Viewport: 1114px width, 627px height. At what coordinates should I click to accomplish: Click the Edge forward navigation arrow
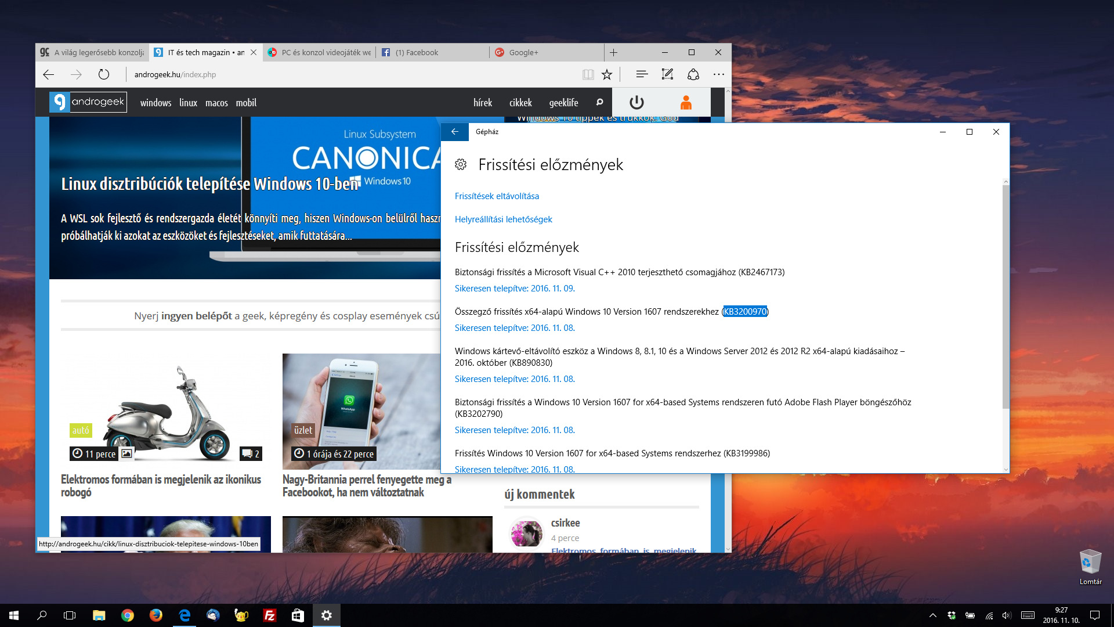tap(76, 74)
